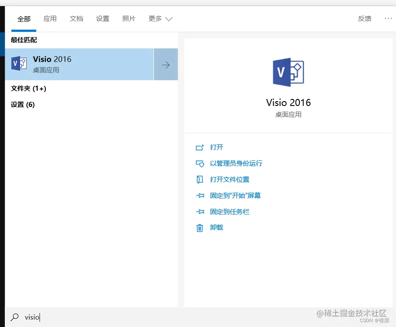The height and width of the screenshot is (327, 396).
Task: Click 桌面应用 label under preview title
Action: point(288,115)
